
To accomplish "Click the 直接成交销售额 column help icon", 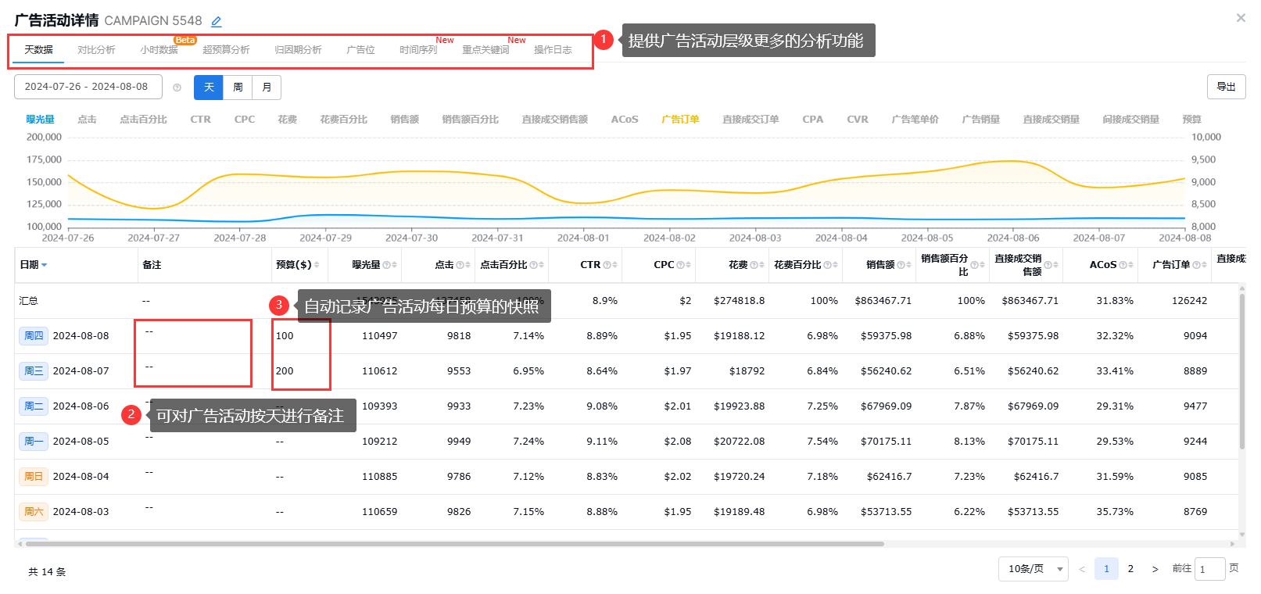I will tap(1048, 265).
